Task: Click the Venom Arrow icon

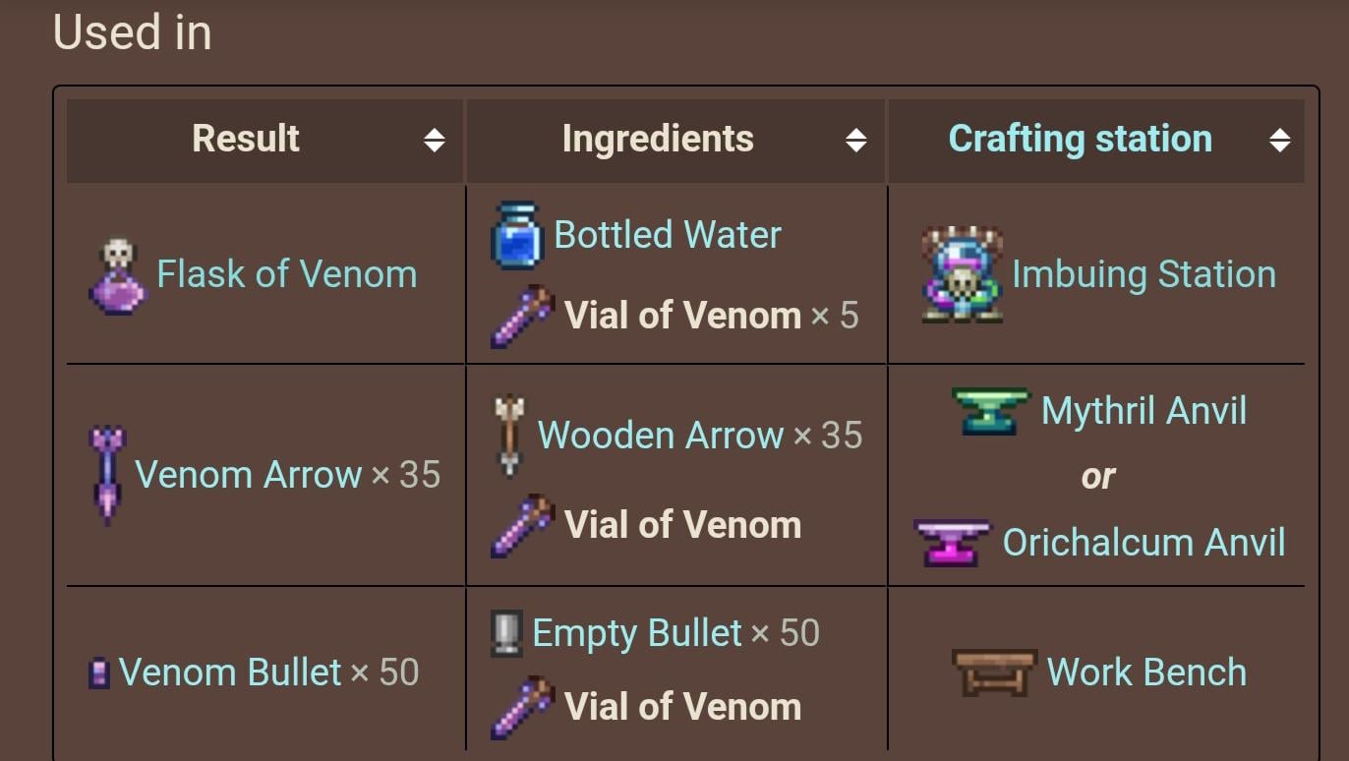Action: coord(107,475)
